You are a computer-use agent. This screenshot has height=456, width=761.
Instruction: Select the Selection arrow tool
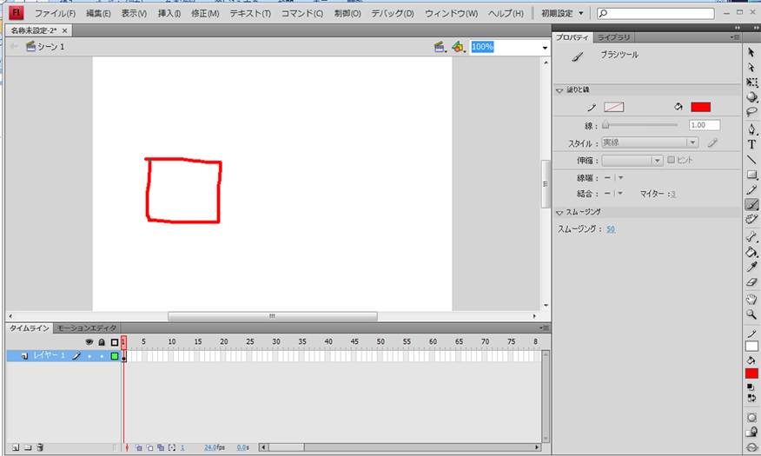[751, 52]
